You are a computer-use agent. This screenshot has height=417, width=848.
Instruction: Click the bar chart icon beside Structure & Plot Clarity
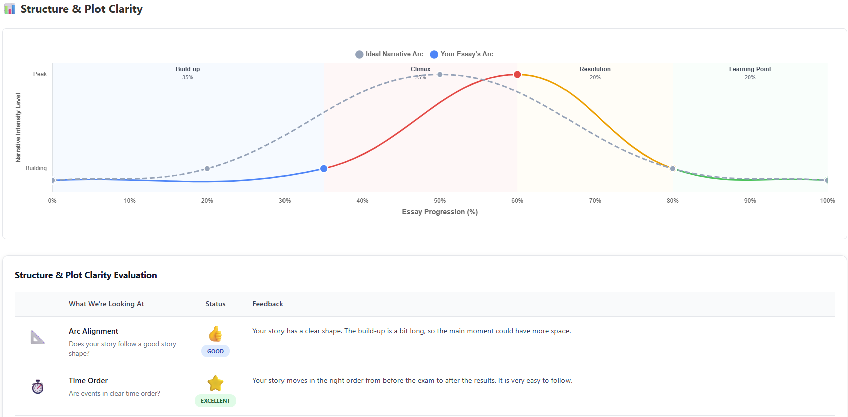(10, 9)
